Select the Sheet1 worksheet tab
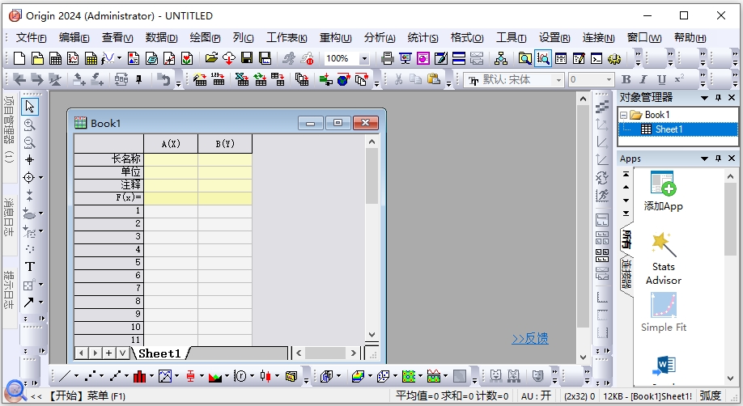The height and width of the screenshot is (406, 743). coord(159,353)
